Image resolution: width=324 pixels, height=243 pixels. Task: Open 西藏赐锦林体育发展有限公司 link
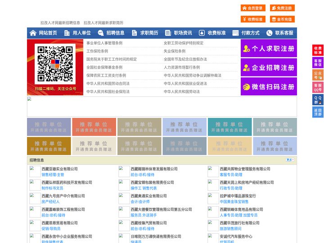(x=154, y=169)
